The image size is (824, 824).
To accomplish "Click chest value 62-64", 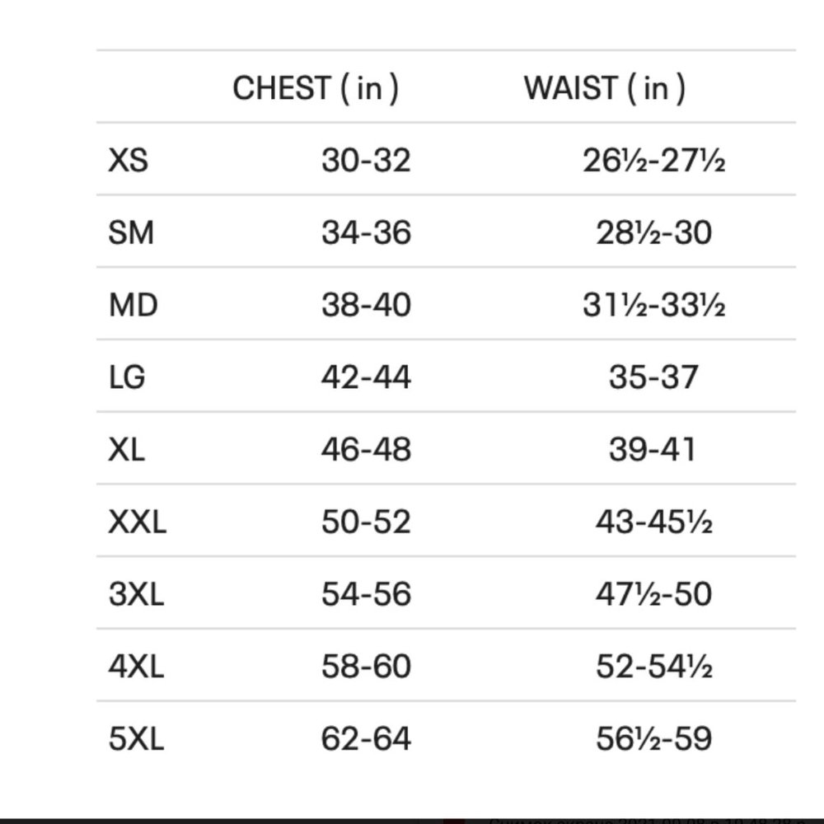I will (x=366, y=738).
